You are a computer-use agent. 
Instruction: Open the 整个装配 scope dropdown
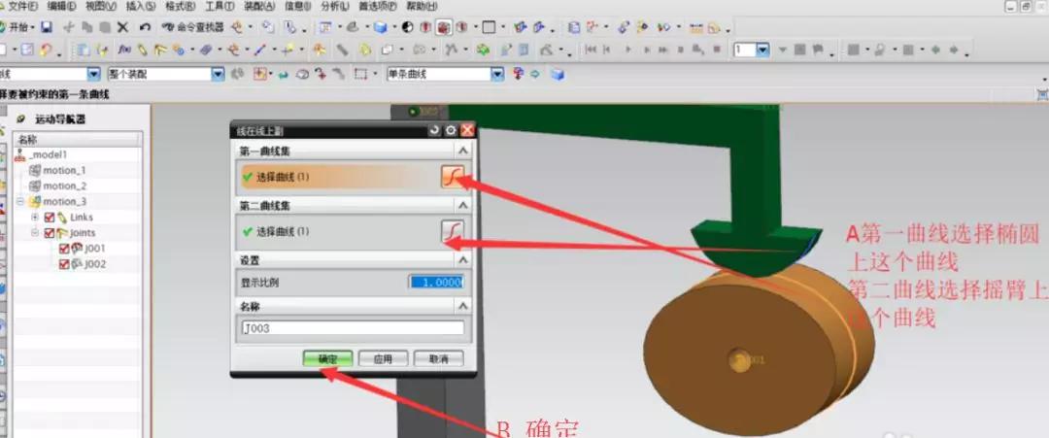click(x=218, y=74)
